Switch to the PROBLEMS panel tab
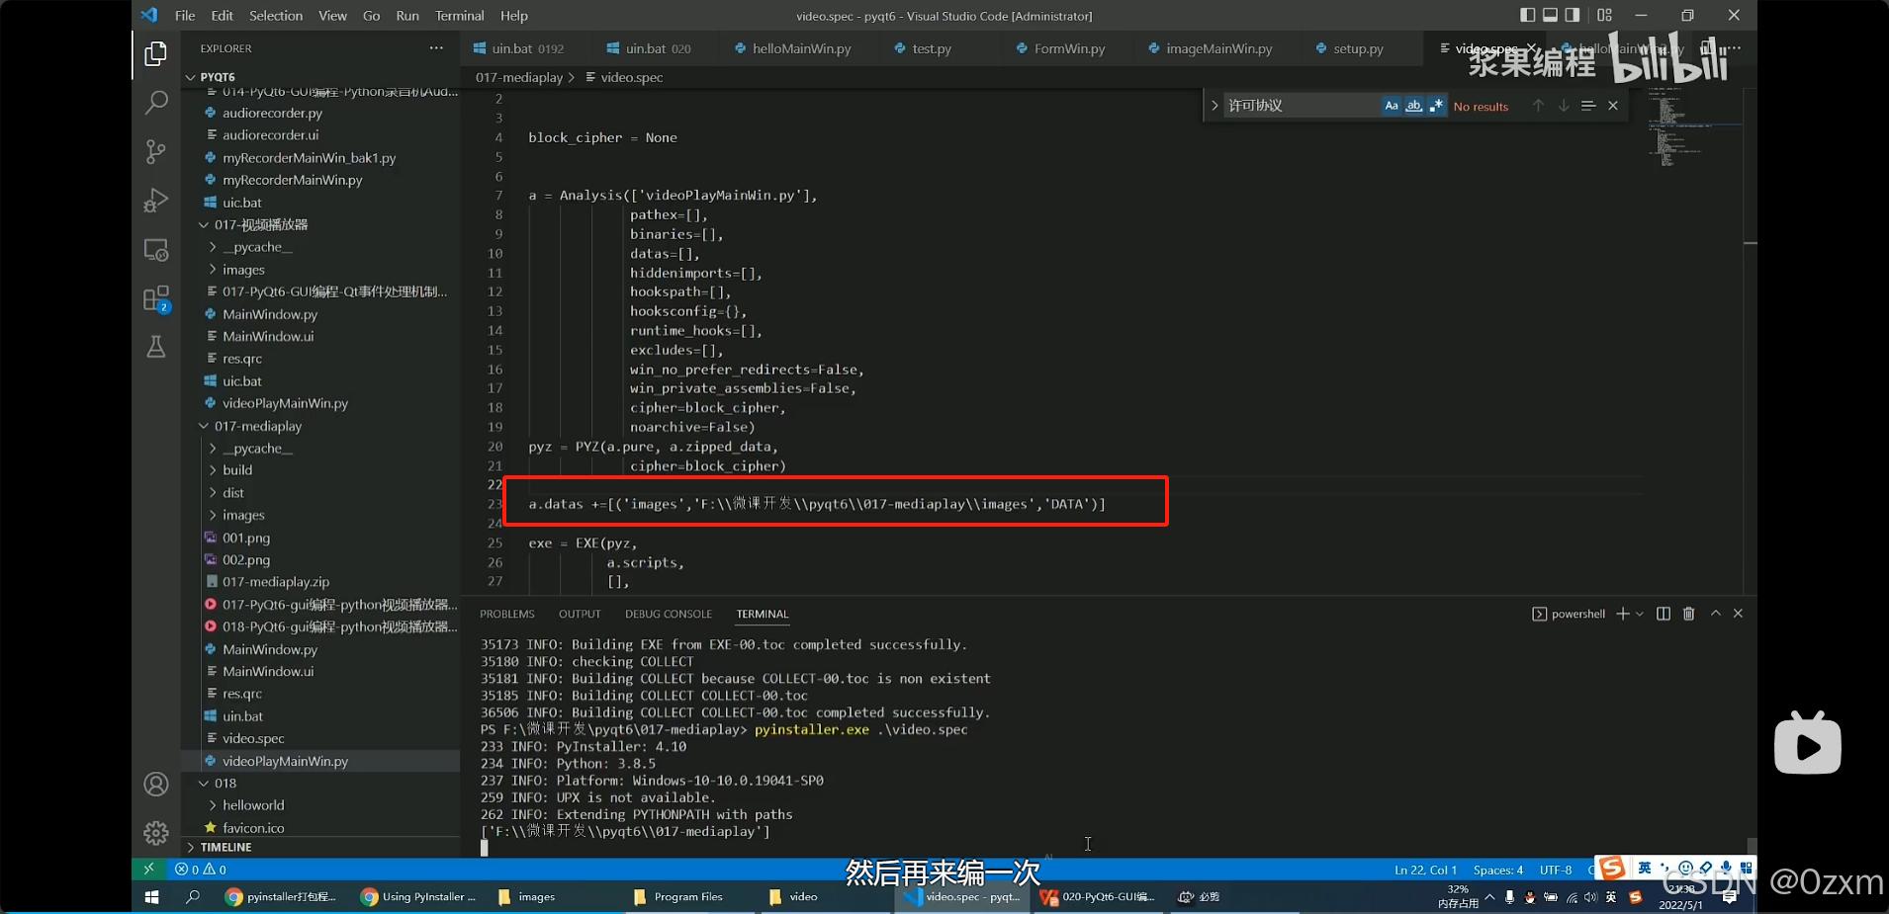The width and height of the screenshot is (1889, 914). click(506, 614)
